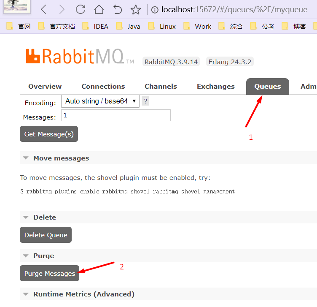Click the undo/restore arrow icon in toolbar
The image size is (317, 307).
coord(118,9)
